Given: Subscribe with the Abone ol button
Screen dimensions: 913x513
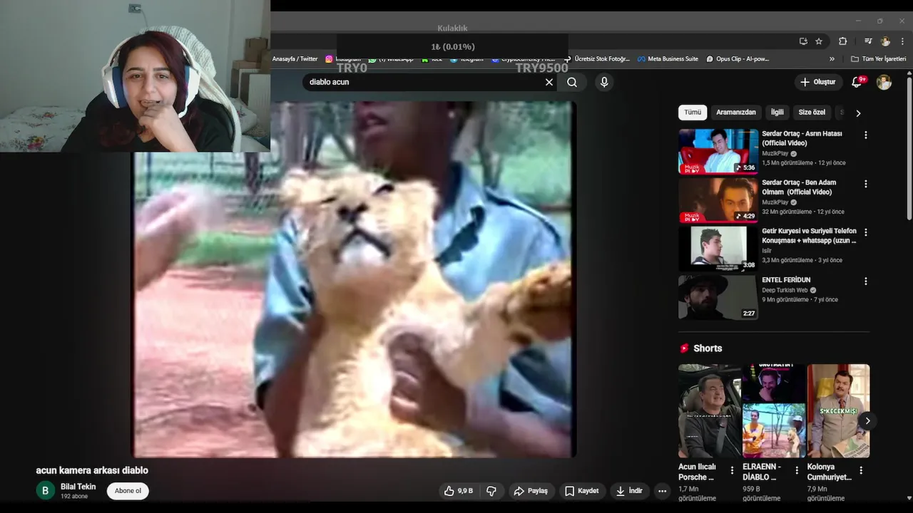Looking at the screenshot, I should (128, 491).
